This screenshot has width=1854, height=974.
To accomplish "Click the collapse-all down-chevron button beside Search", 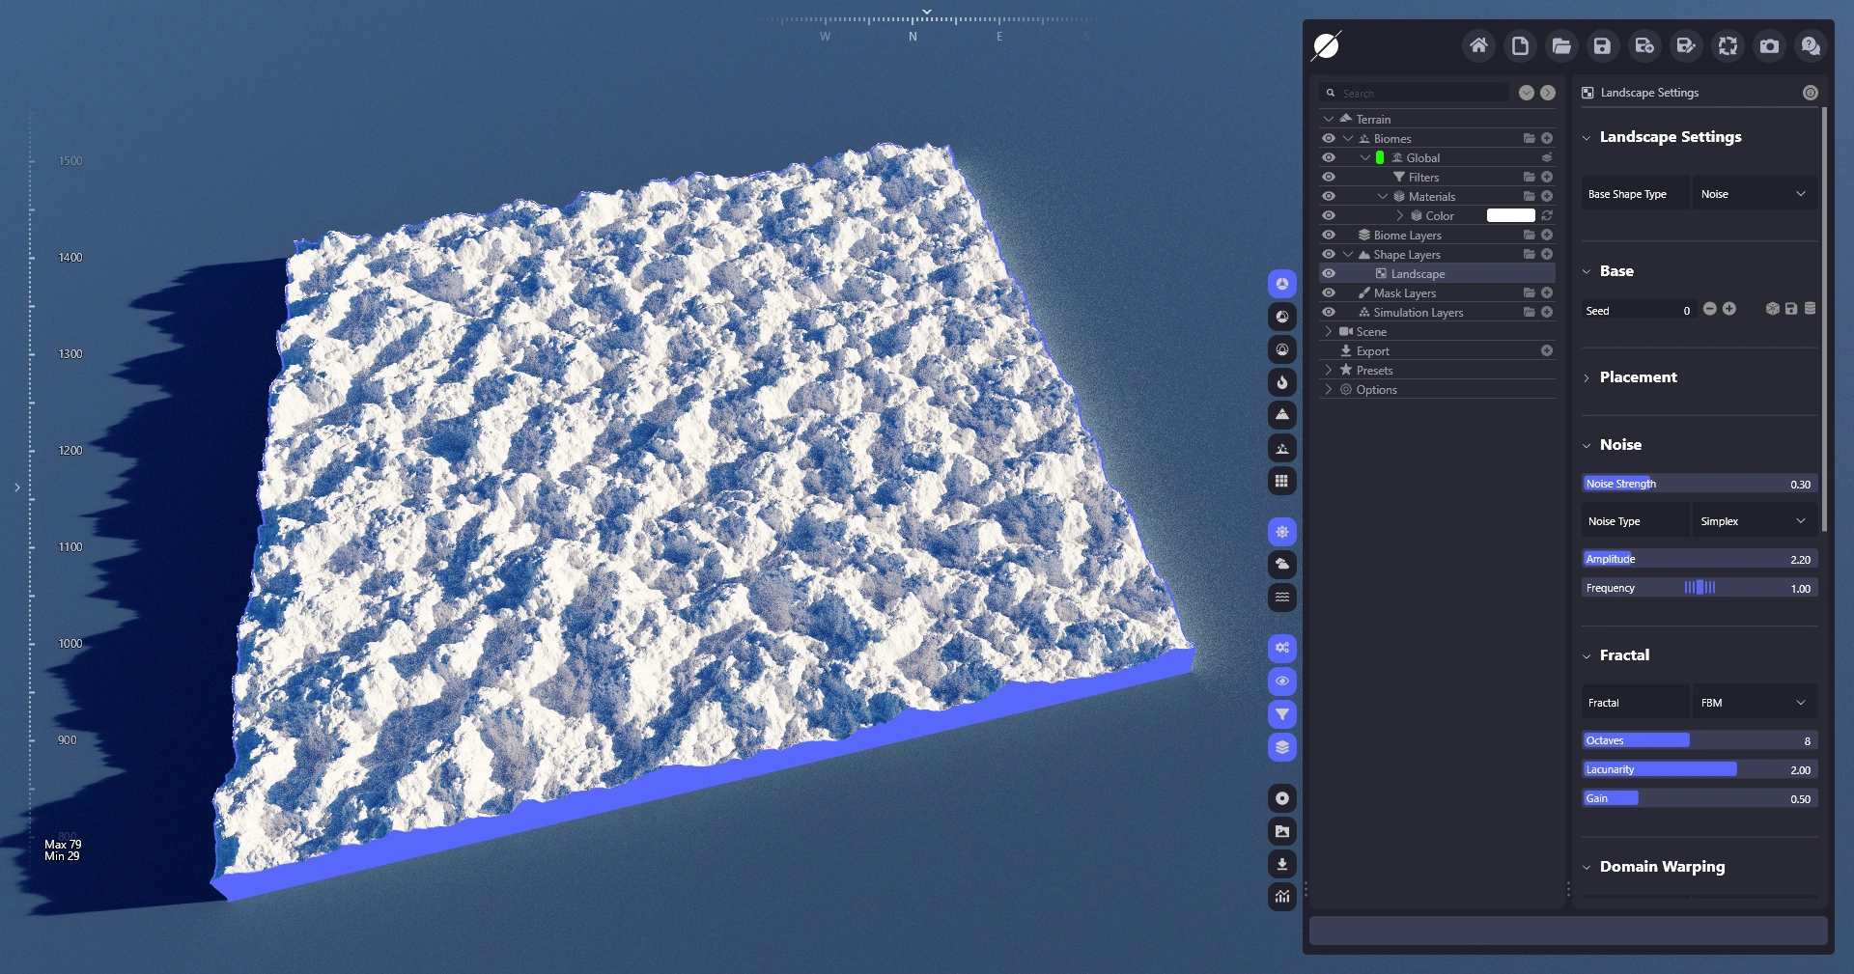I will [x=1527, y=93].
